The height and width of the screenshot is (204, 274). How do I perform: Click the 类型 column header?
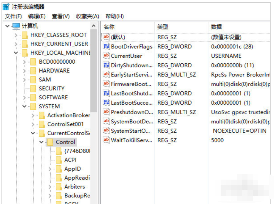[163, 27]
